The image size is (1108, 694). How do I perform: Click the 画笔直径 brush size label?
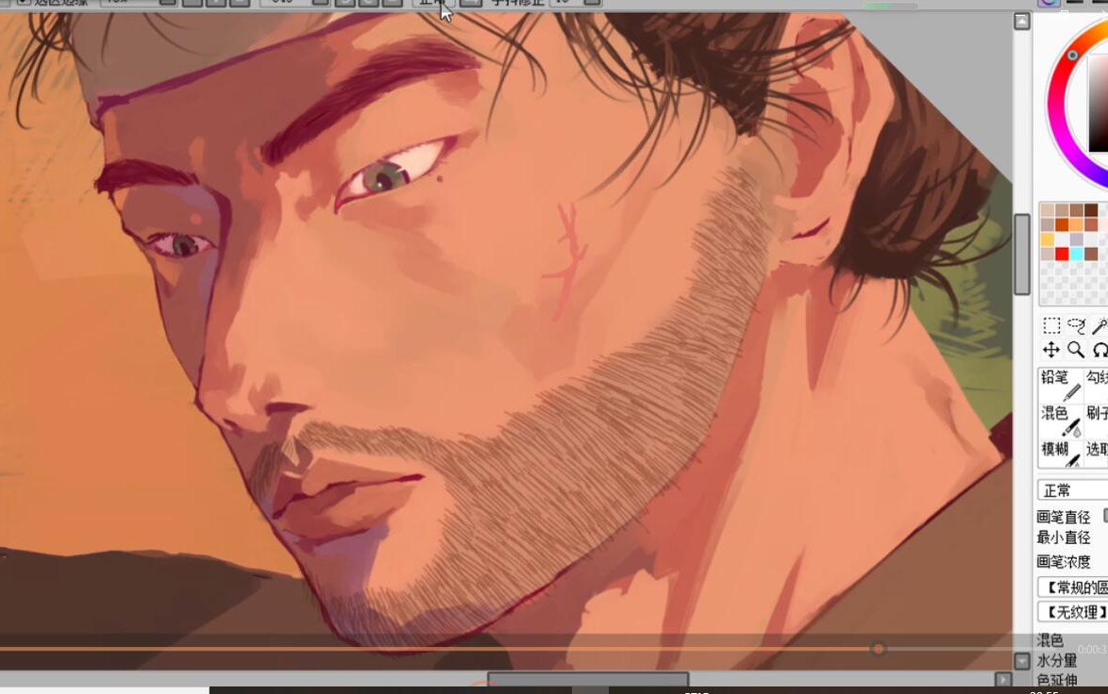(1064, 517)
